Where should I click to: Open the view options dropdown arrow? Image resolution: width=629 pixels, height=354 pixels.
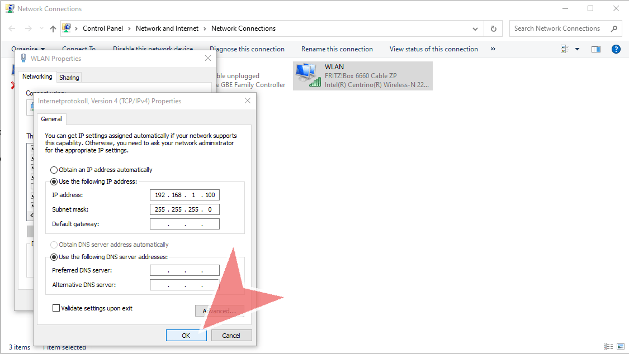pyautogui.click(x=577, y=49)
